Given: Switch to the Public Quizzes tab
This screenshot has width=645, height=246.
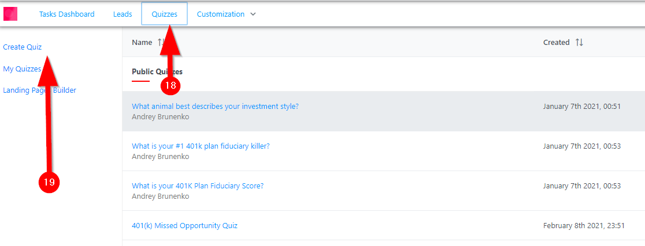Looking at the screenshot, I should (150, 72).
